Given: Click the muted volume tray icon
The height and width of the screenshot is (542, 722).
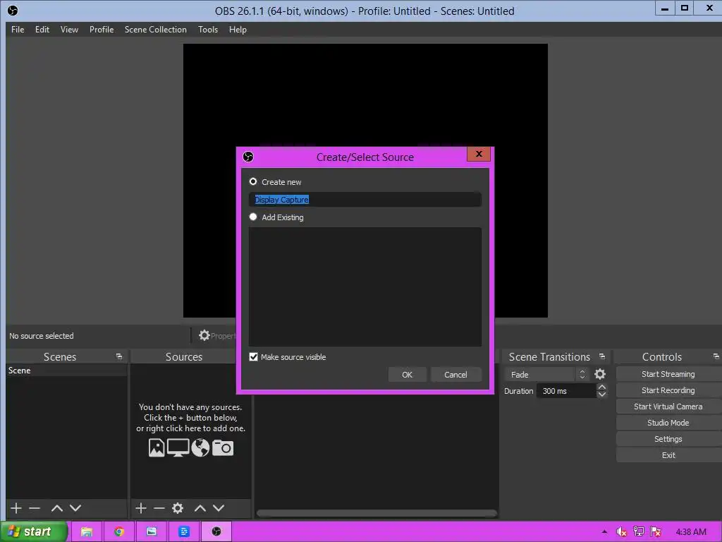Looking at the screenshot, I should (621, 532).
